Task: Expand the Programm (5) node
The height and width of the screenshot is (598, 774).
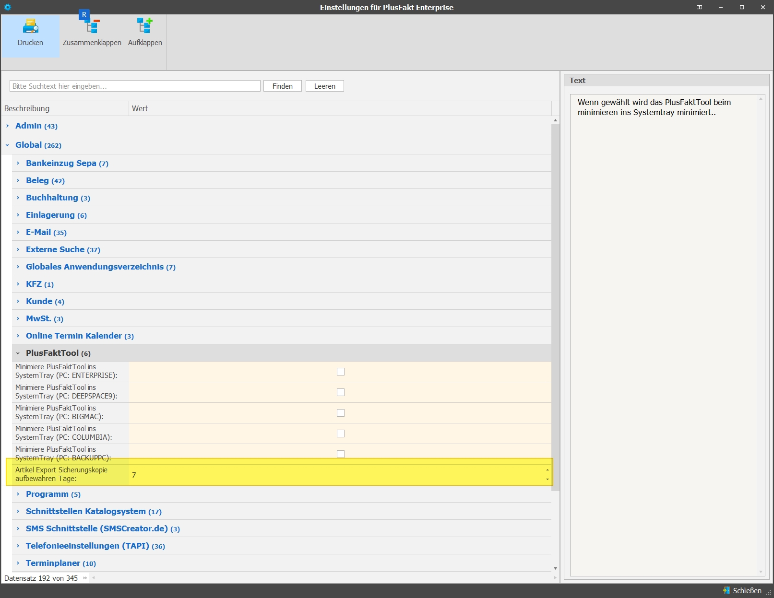Action: (18, 494)
